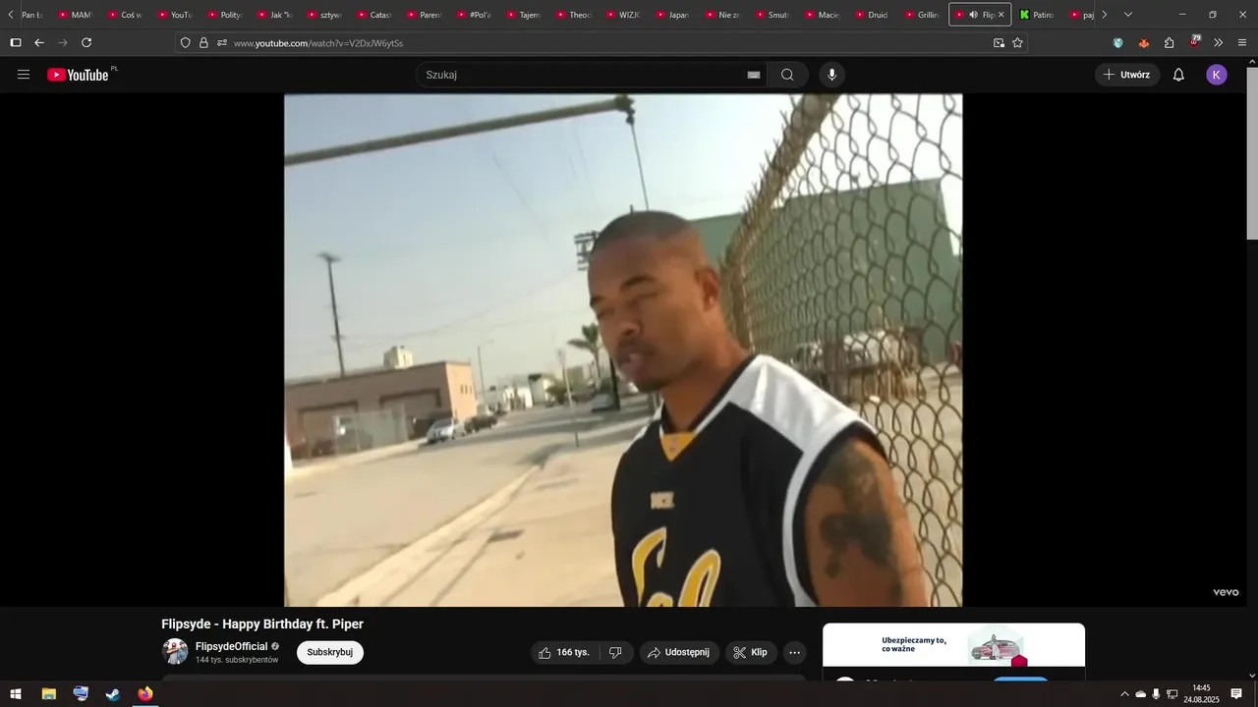This screenshot has height=707, width=1258.
Task: Click the site padlock icon
Action: (203, 42)
